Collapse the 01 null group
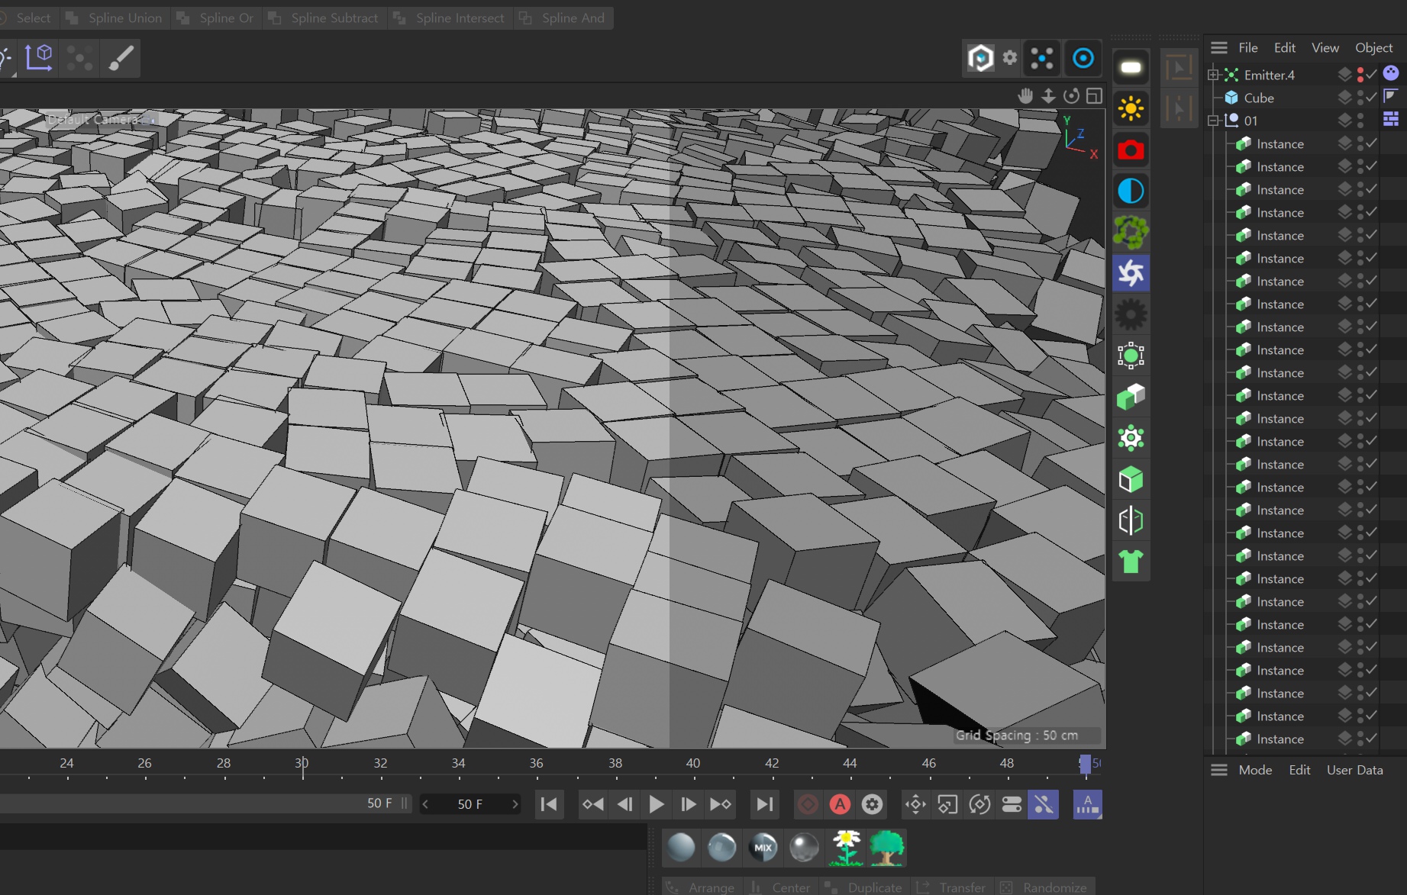 [1213, 121]
